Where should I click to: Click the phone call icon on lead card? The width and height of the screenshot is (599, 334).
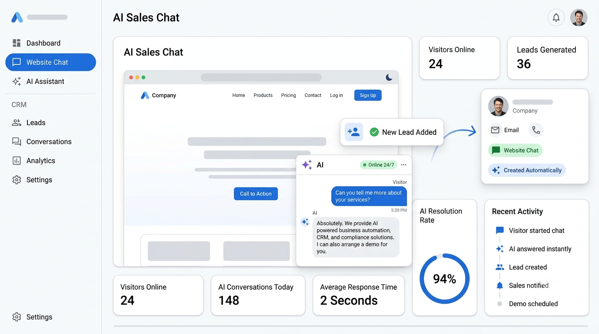point(536,130)
